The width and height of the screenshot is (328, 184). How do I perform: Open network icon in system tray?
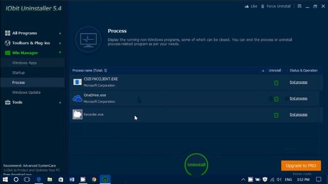pos(272,179)
